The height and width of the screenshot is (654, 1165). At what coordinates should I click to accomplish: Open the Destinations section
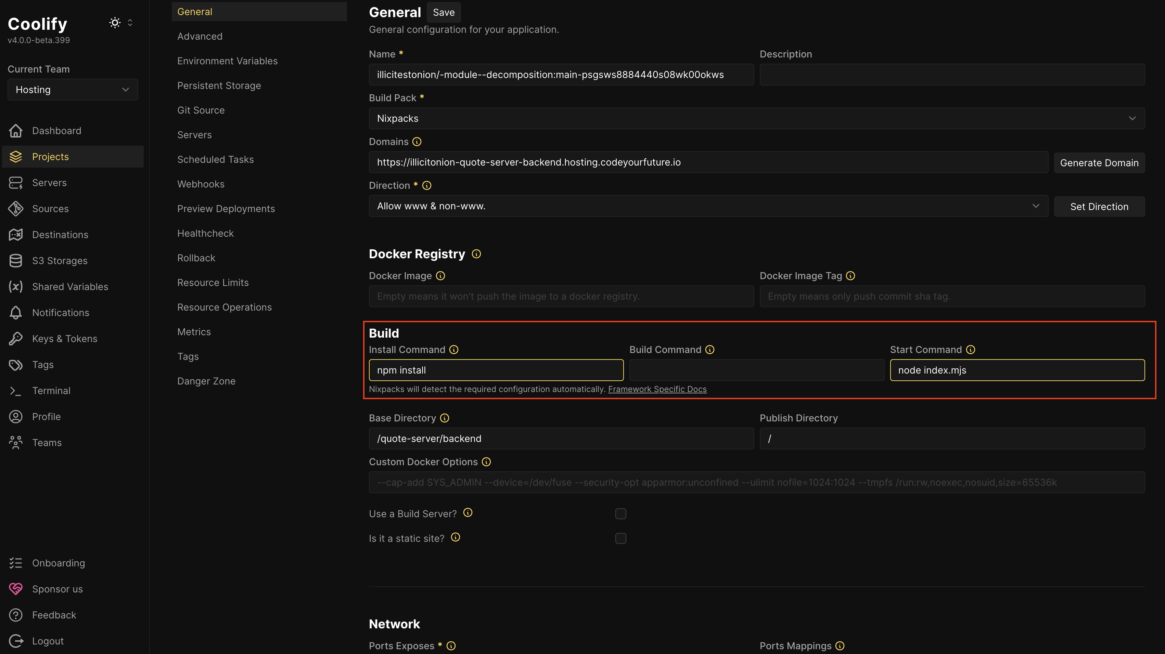60,234
